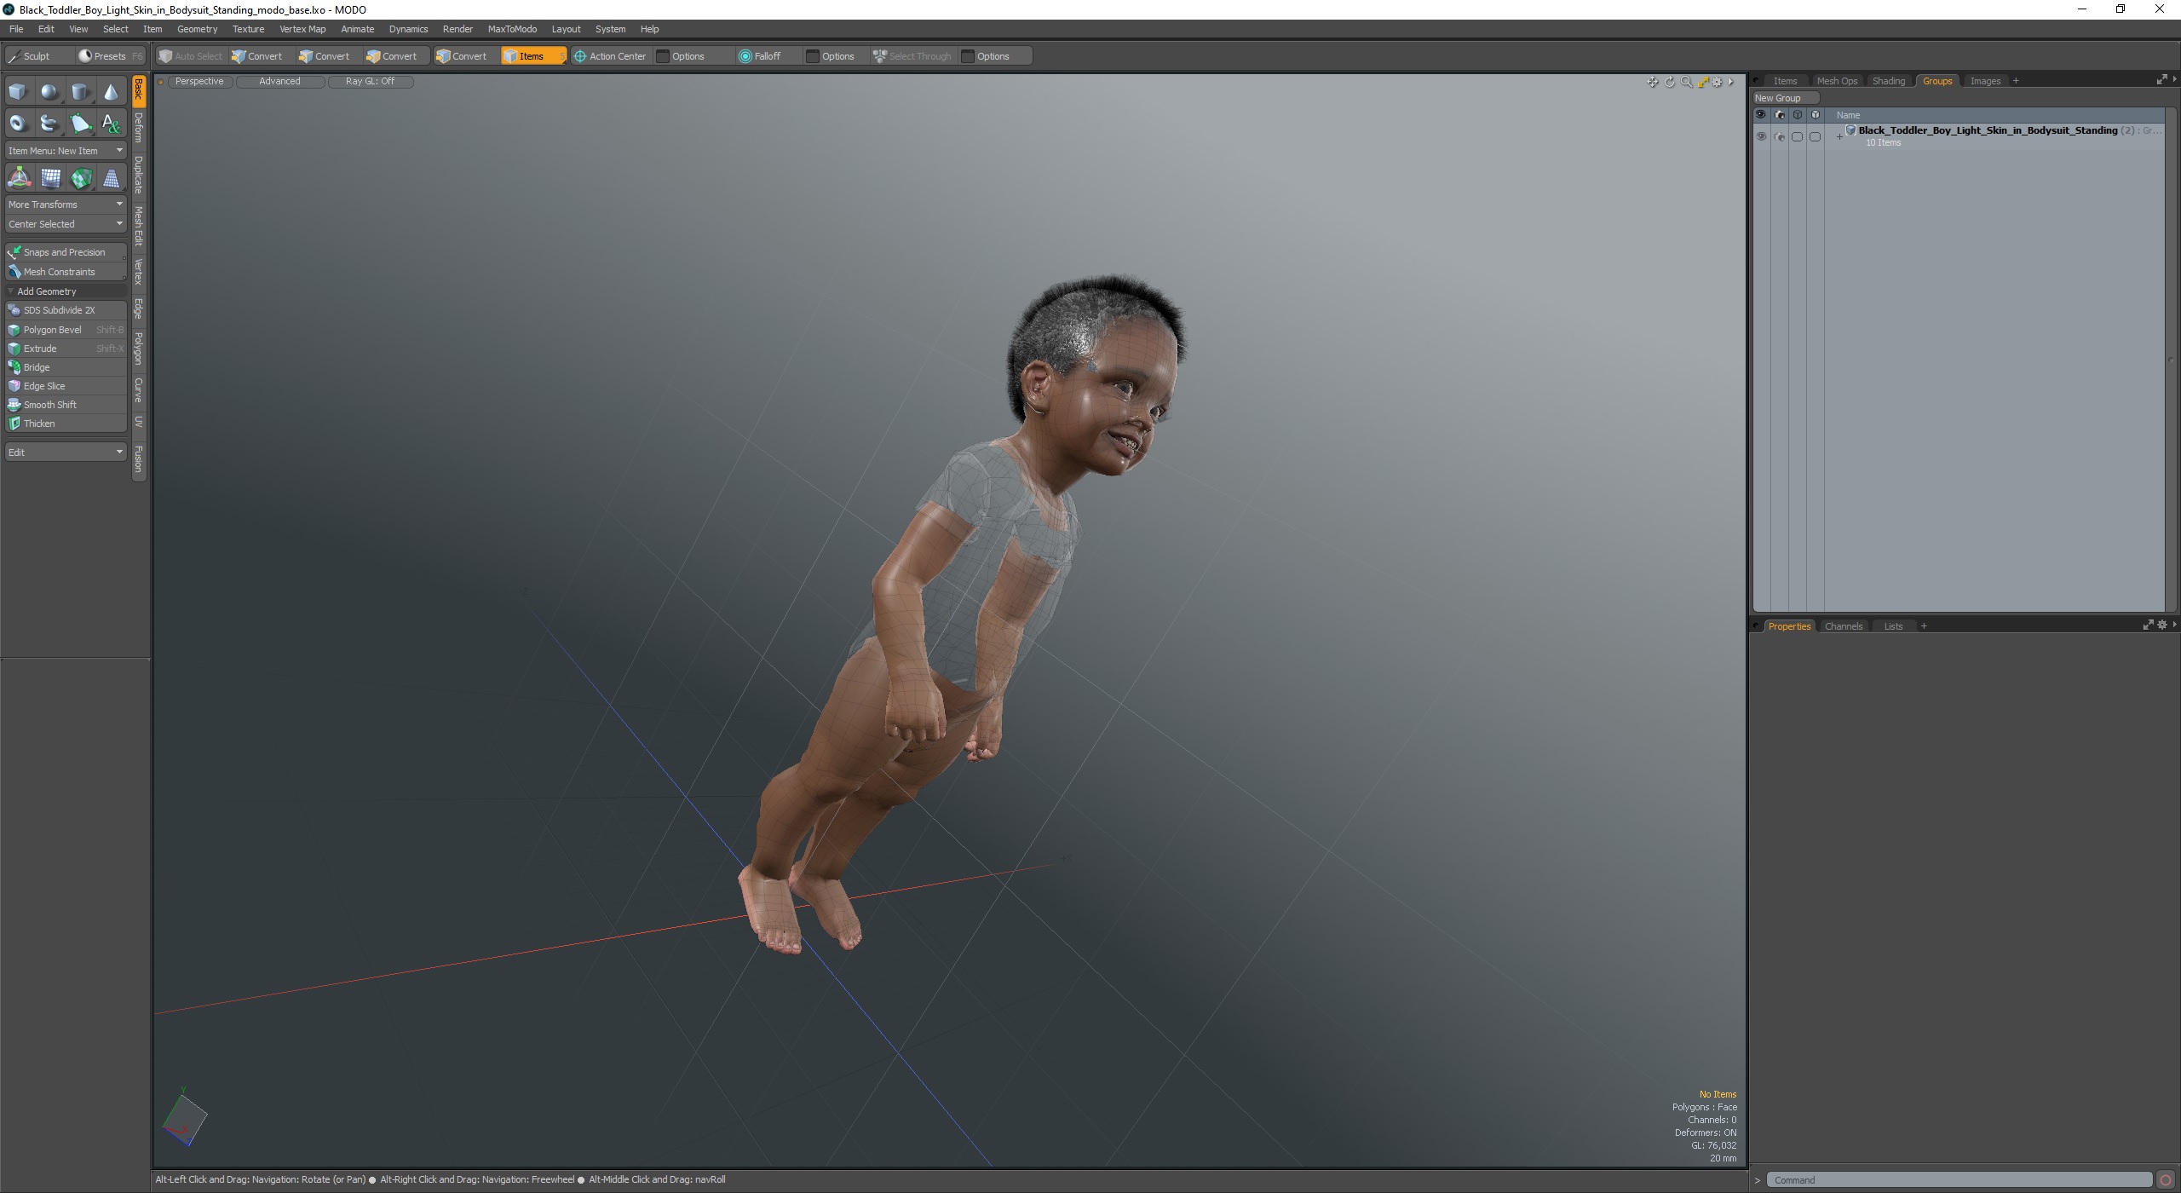
Task: Open viewport settings gear
Action: [x=1718, y=82]
